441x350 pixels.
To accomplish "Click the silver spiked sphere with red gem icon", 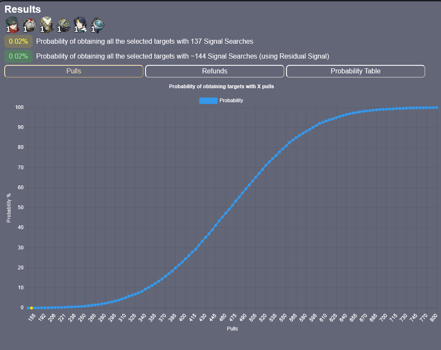I will pos(29,25).
